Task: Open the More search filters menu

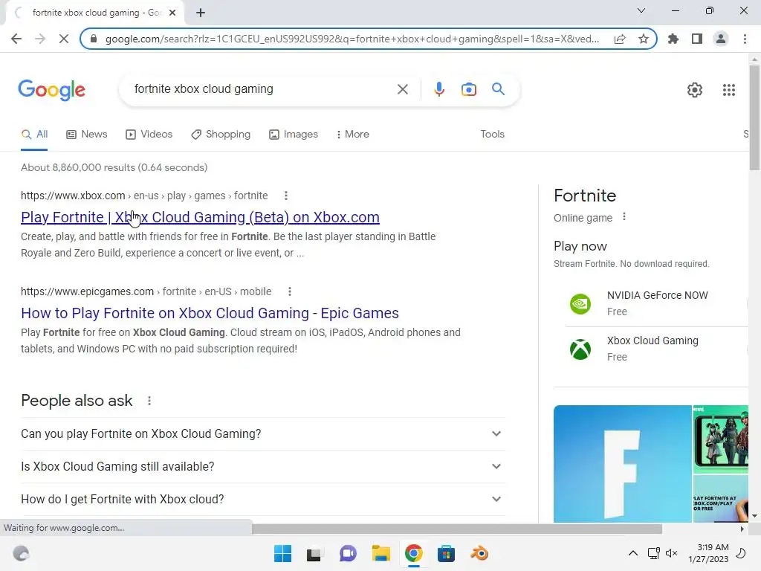Action: coord(352,134)
